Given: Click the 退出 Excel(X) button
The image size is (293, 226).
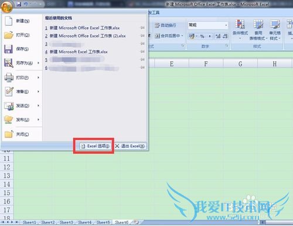Looking at the screenshot, I should 130,146.
